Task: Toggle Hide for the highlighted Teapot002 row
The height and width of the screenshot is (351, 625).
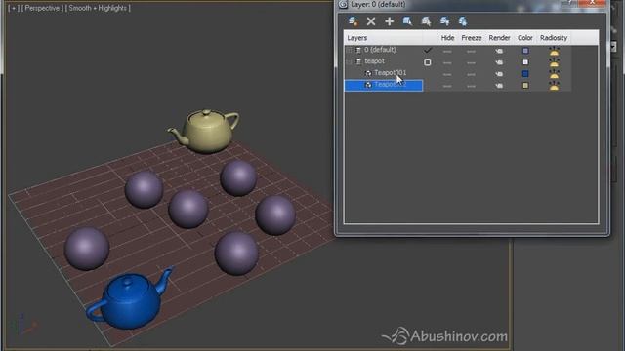Action: pyautogui.click(x=447, y=86)
